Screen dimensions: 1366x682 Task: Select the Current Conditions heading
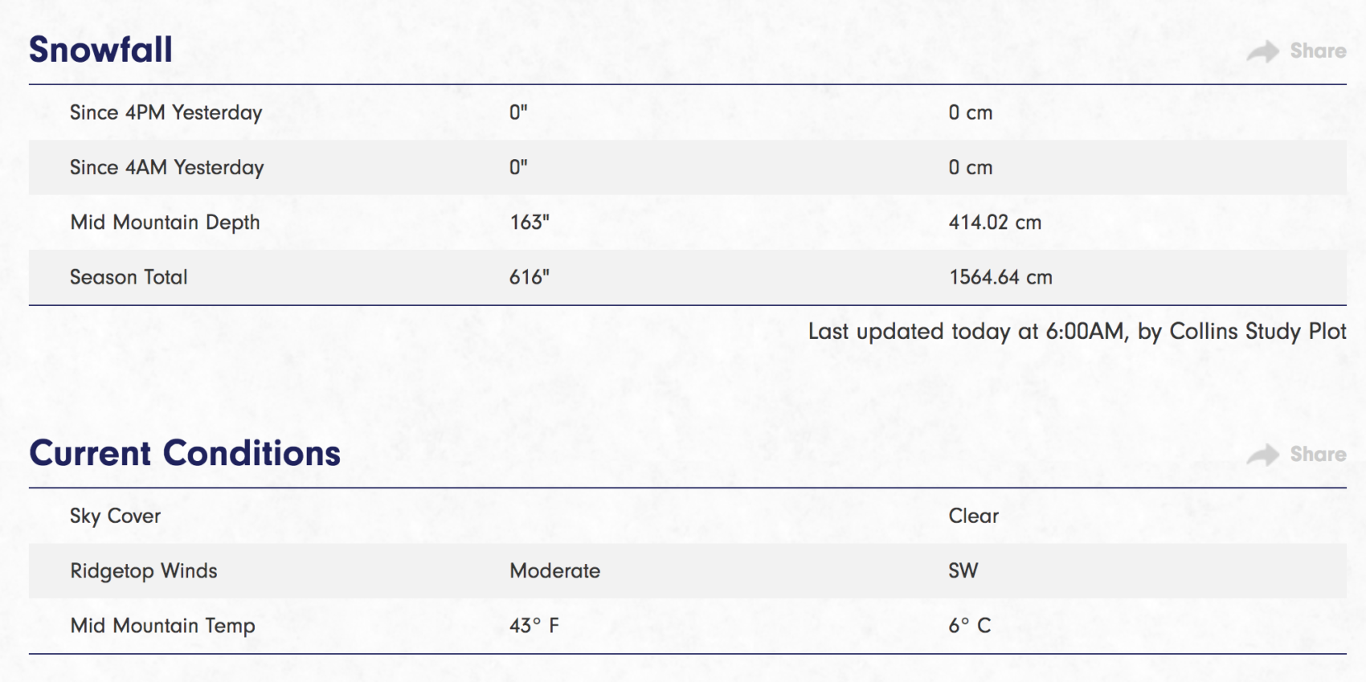pos(185,453)
